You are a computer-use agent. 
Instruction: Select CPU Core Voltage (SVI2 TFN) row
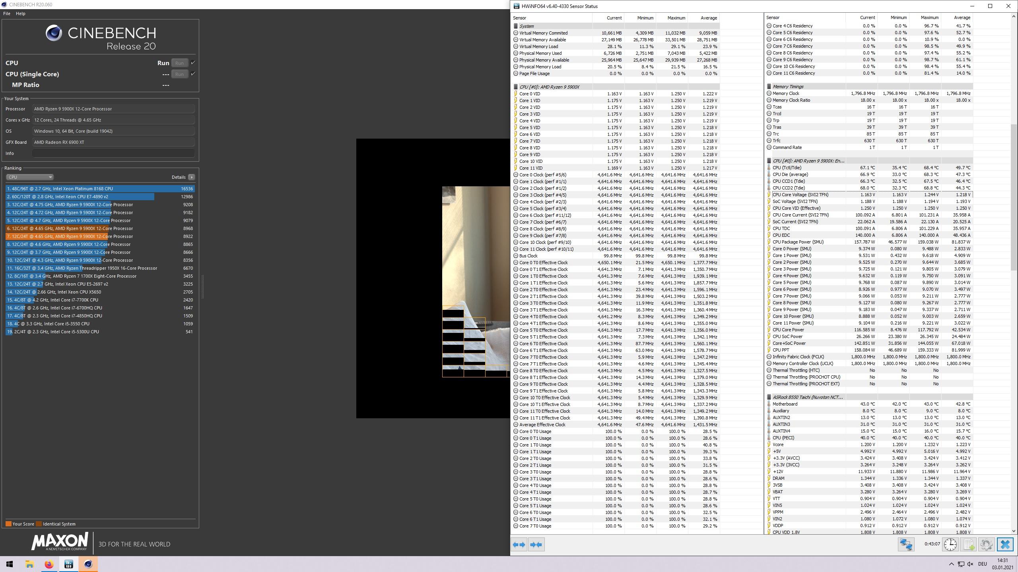point(869,195)
